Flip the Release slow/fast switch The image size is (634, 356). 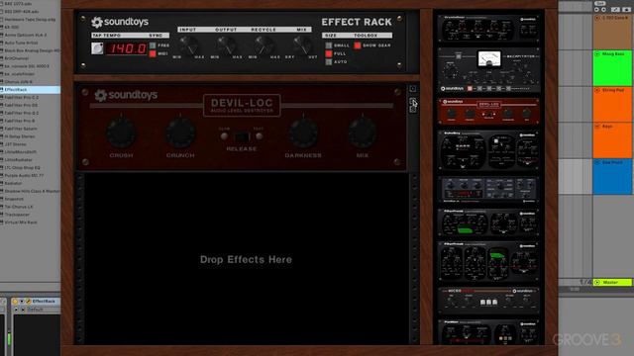coord(242,136)
